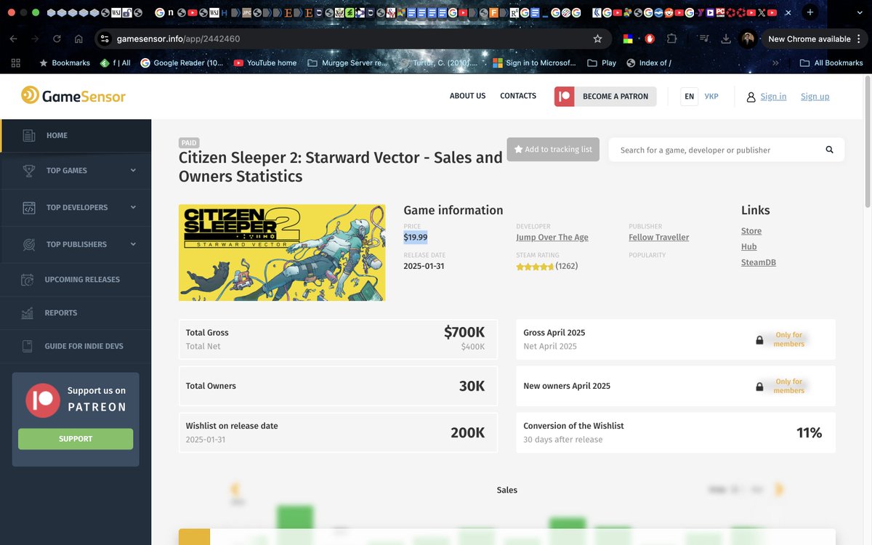Click the left orange arrow of Sales chart
Image resolution: width=872 pixels, height=545 pixels.
pyautogui.click(x=235, y=490)
